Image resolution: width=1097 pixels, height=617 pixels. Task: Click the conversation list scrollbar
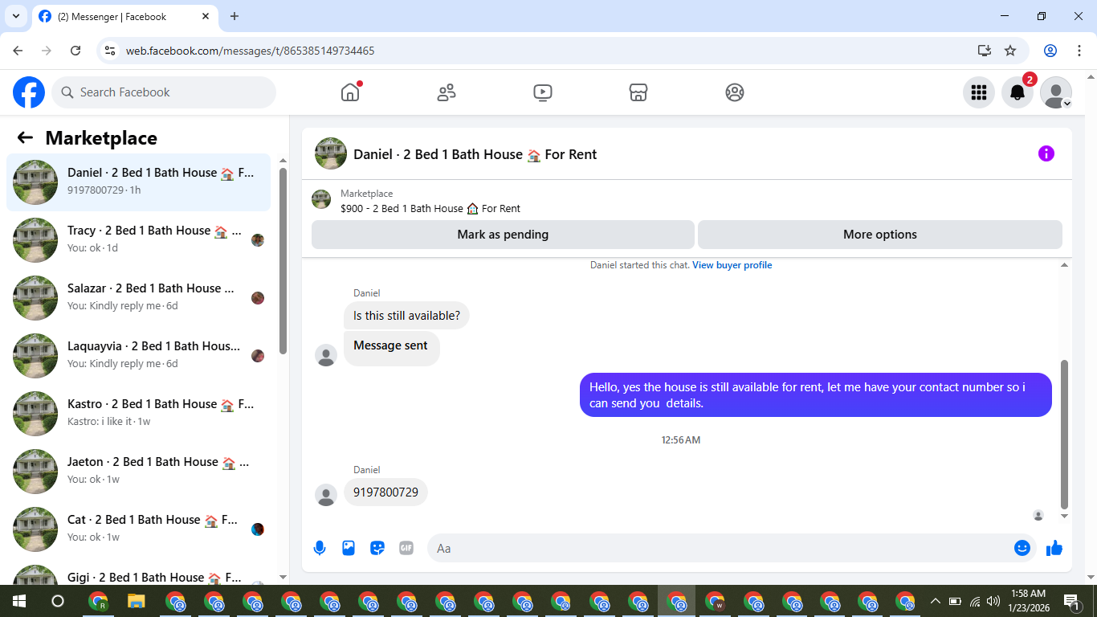[x=283, y=261]
